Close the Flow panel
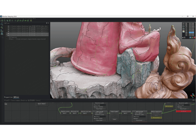196x140 pixels. coord(195,100)
